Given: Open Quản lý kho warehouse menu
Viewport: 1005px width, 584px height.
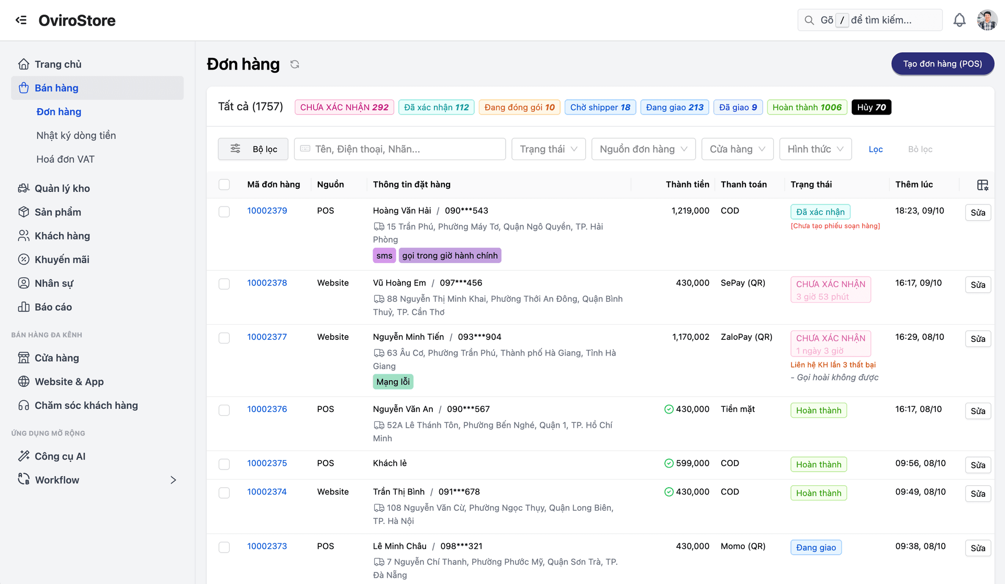Looking at the screenshot, I should (62, 188).
